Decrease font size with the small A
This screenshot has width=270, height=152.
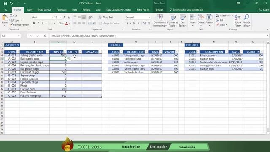[x=69, y=17]
